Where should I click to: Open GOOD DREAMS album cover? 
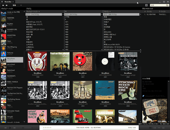click(105, 90)
